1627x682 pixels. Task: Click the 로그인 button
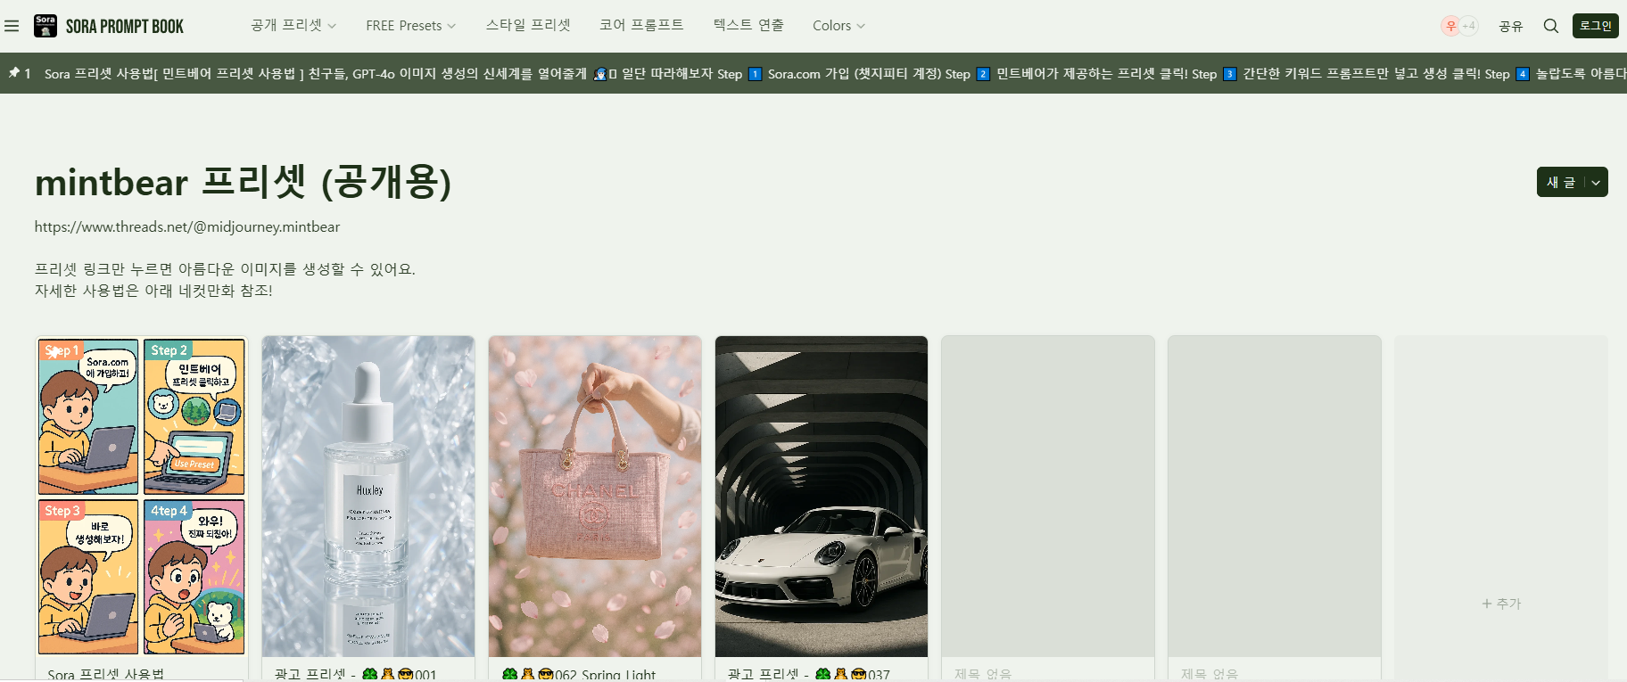[1595, 26]
